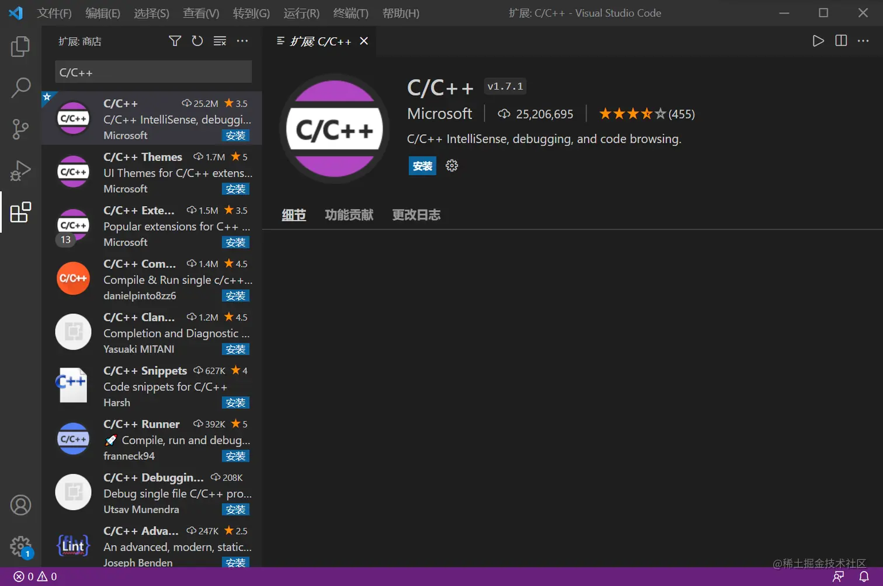The width and height of the screenshot is (883, 586).
Task: Open the Manage settings gear at bottom left
Action: point(20,546)
